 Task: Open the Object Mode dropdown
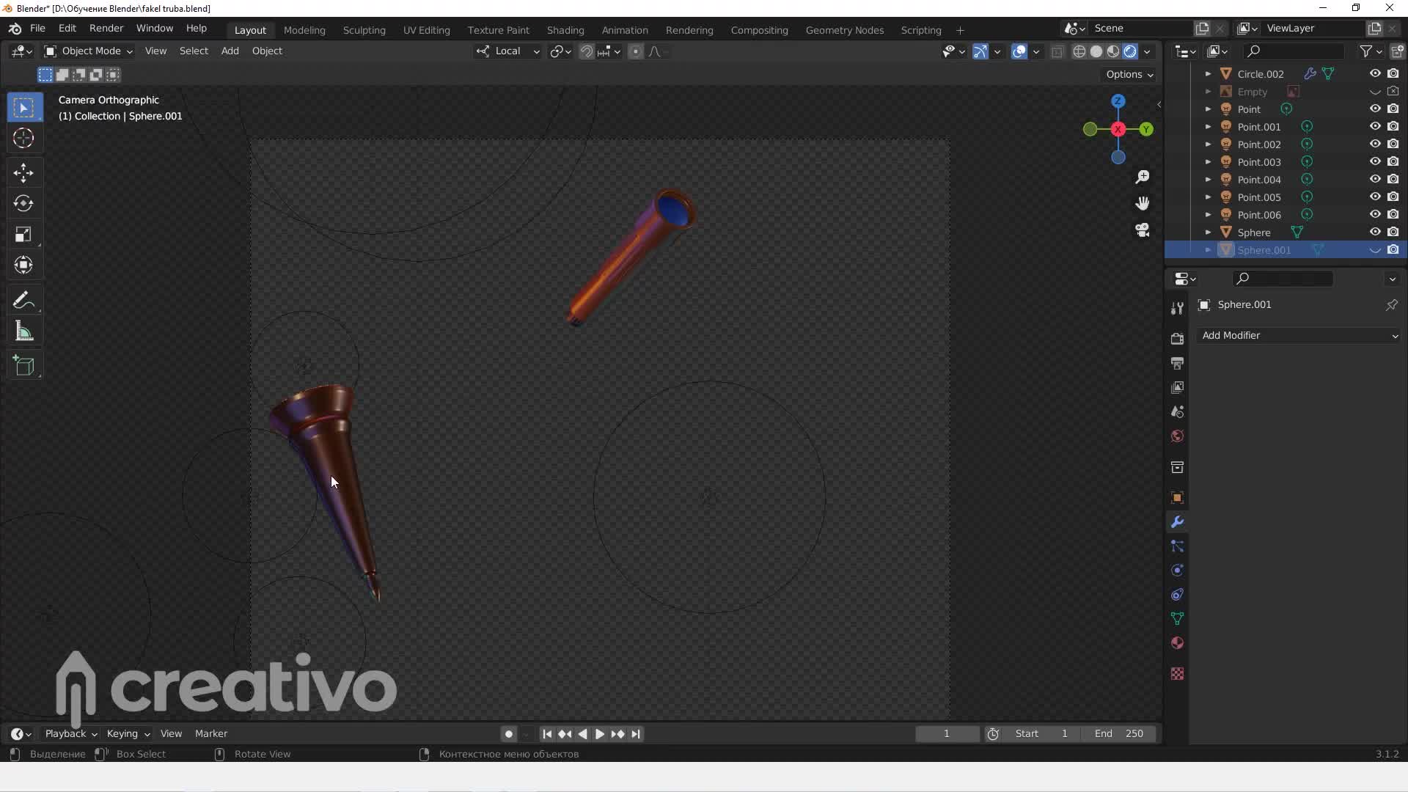pyautogui.click(x=88, y=51)
